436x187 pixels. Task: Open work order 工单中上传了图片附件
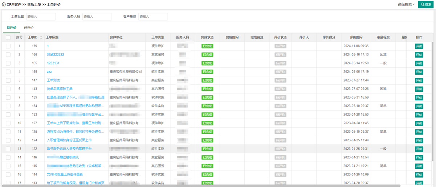click(x=76, y=123)
